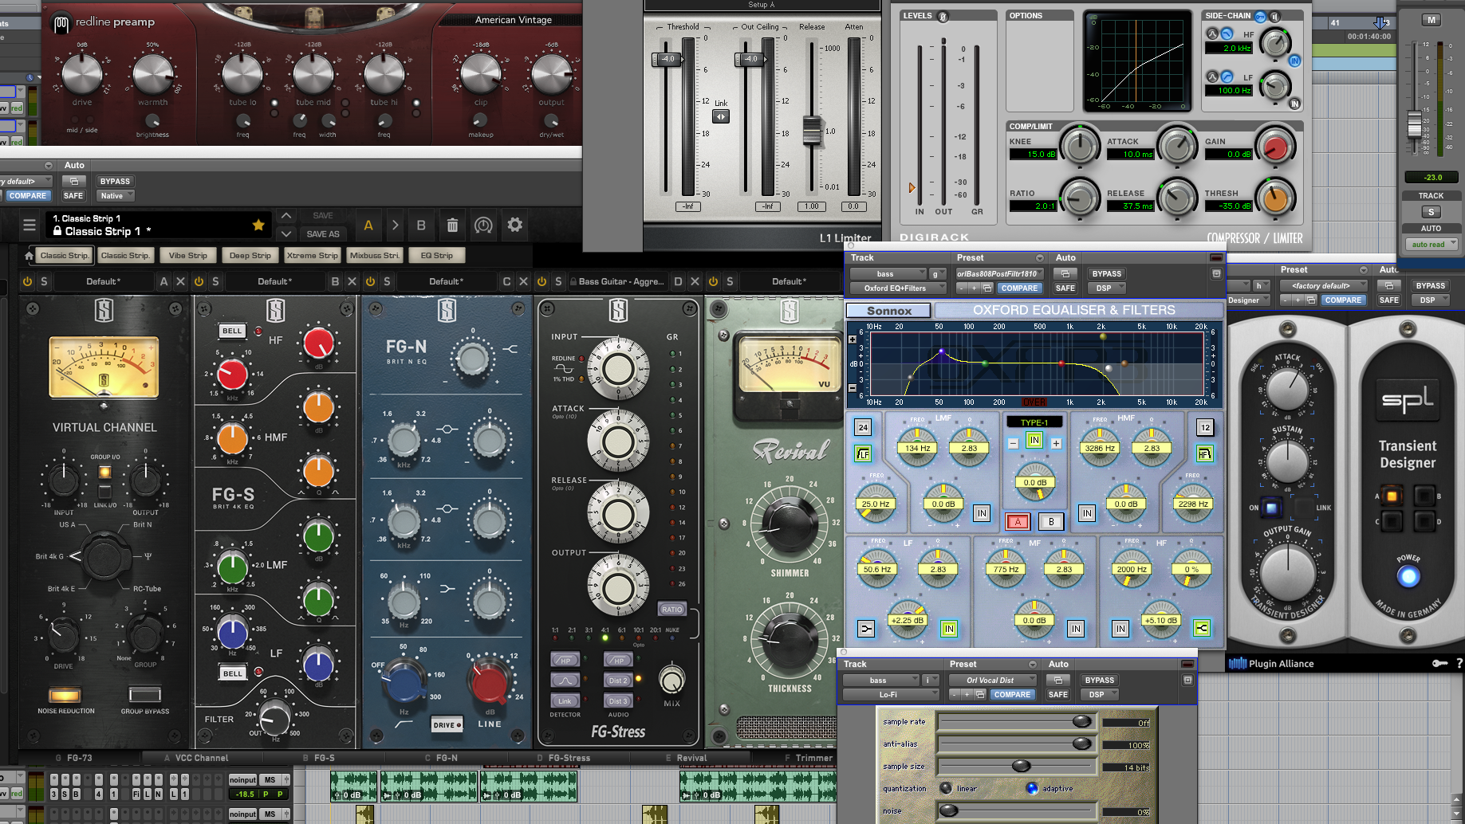Switch to the Vibe Strip tab
Screen dimensions: 1465x824
187,256
